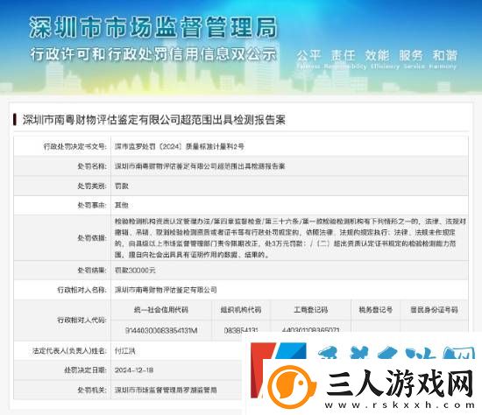The width and height of the screenshot is (482, 415).
Task: Click the company name in the 行政相对人名称 row
Action: tap(166, 290)
